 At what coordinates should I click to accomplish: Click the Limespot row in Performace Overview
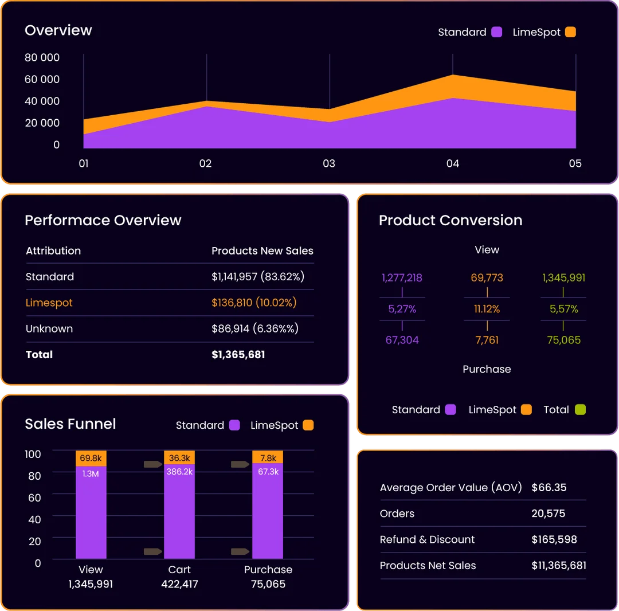pos(49,303)
